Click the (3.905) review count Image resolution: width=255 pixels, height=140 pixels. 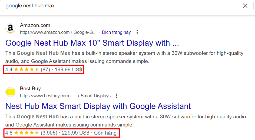click(49, 133)
